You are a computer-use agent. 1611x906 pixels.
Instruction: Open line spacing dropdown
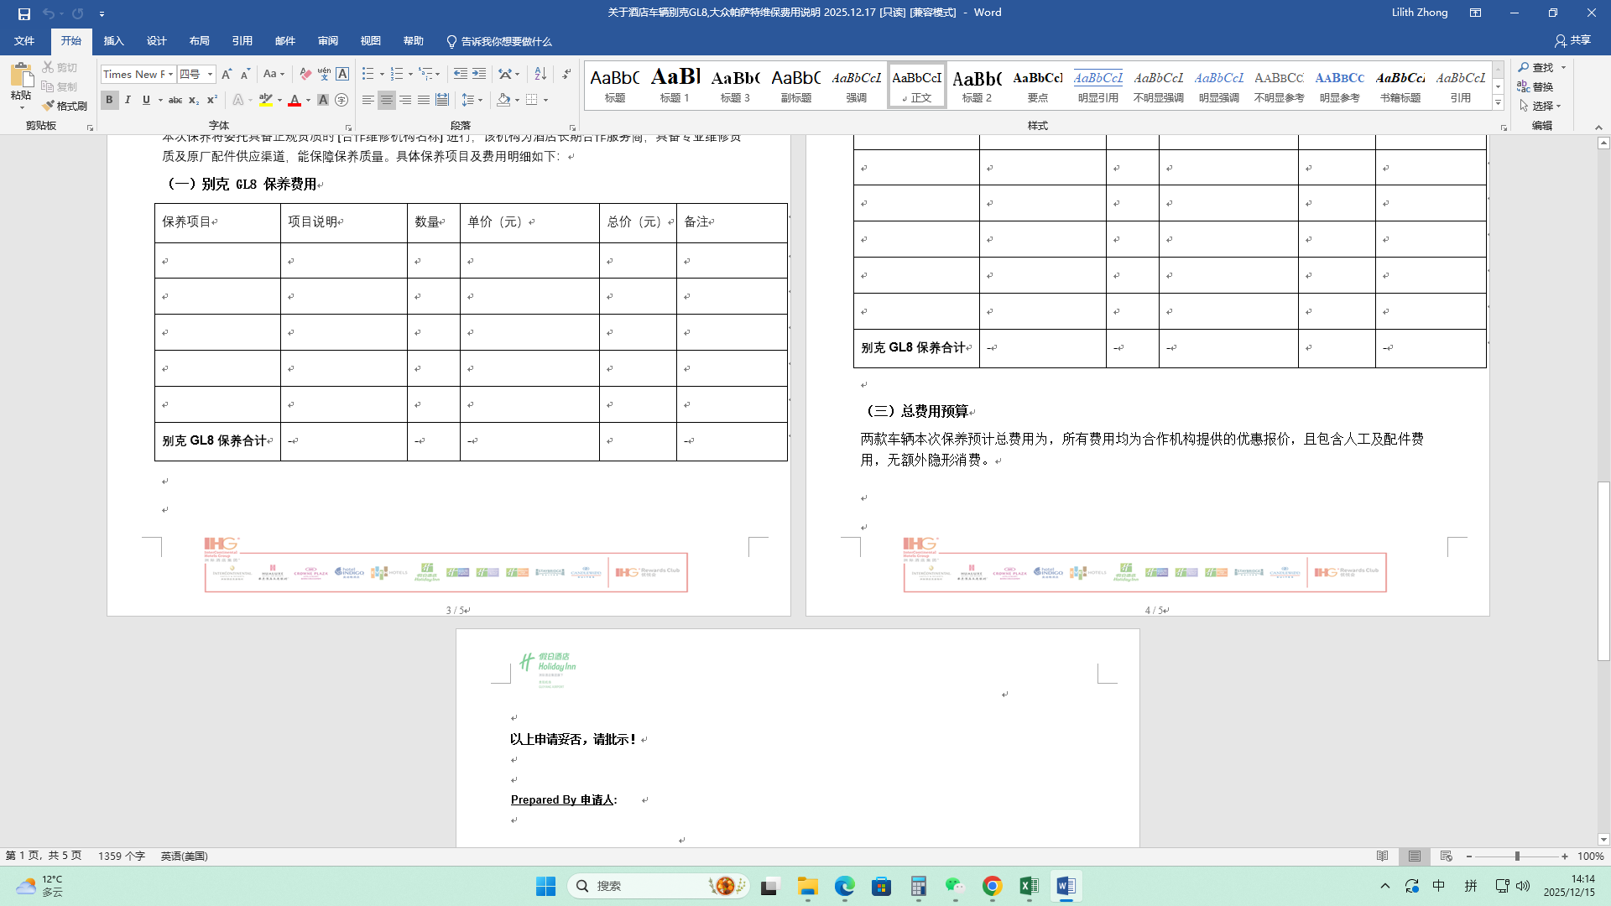(x=479, y=100)
